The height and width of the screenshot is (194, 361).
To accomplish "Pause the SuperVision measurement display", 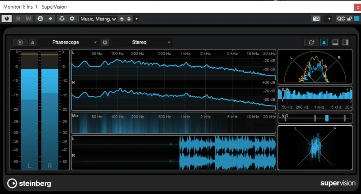I will (20, 43).
